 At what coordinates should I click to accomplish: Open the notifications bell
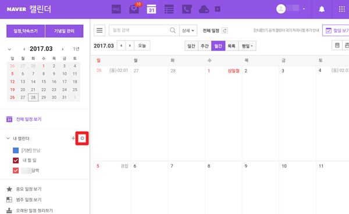[322, 9]
